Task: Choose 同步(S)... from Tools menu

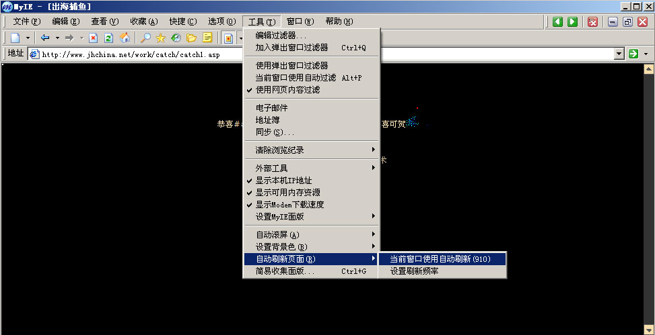Action: coord(311,132)
